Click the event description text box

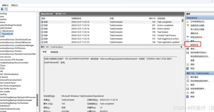[x=110, y=74]
